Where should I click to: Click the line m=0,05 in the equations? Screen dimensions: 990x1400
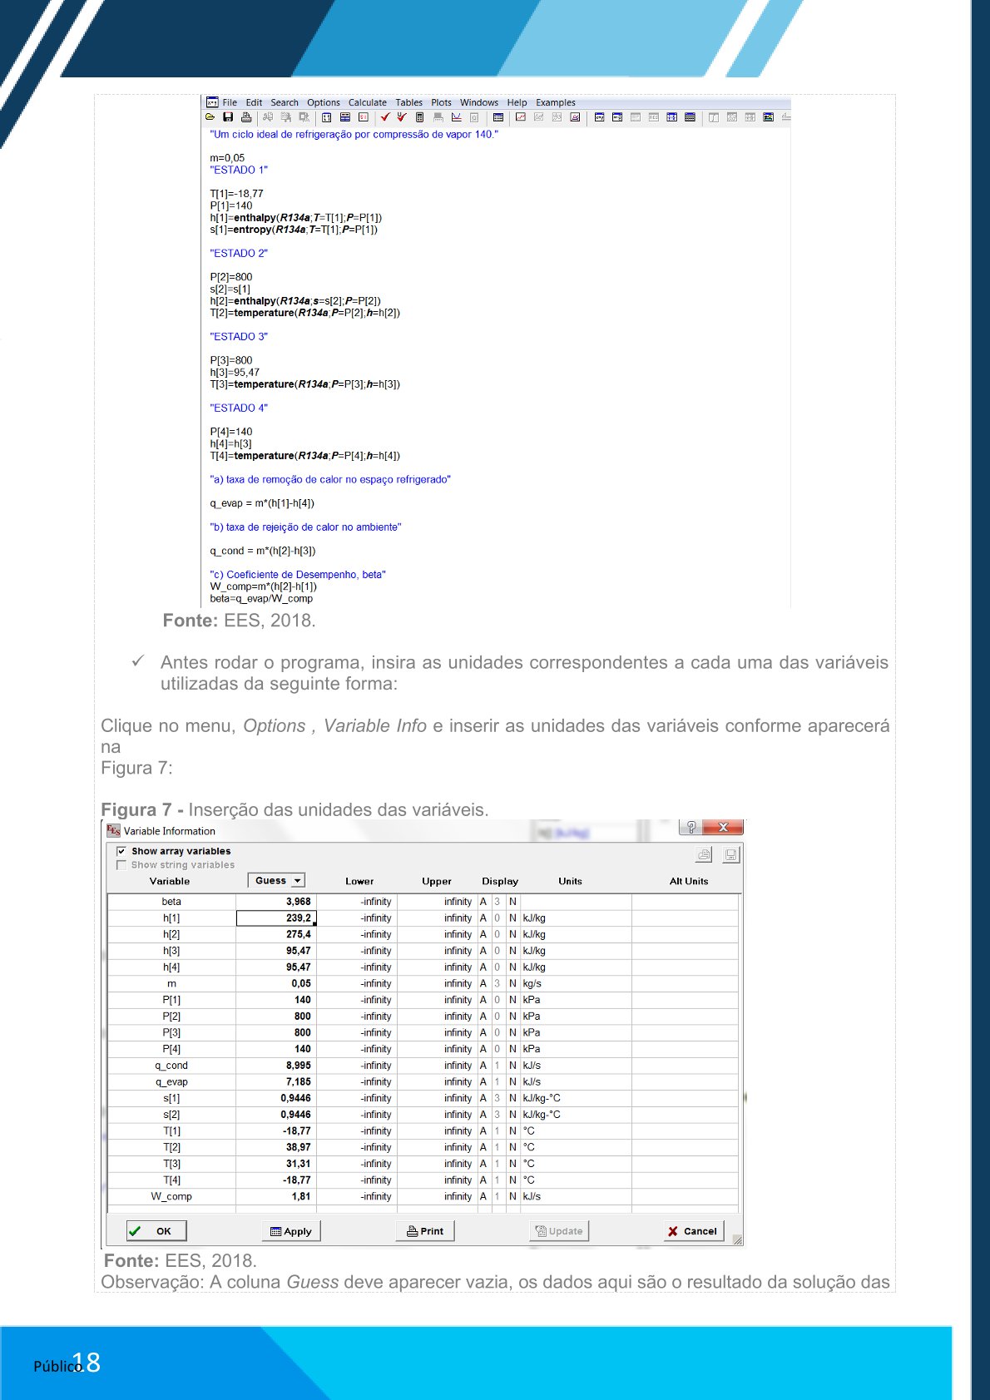(x=227, y=158)
